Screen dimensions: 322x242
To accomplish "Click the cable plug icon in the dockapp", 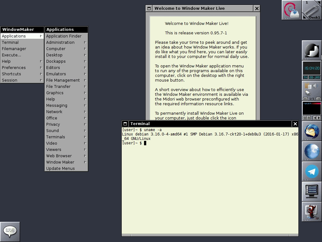I will click(308, 93).
